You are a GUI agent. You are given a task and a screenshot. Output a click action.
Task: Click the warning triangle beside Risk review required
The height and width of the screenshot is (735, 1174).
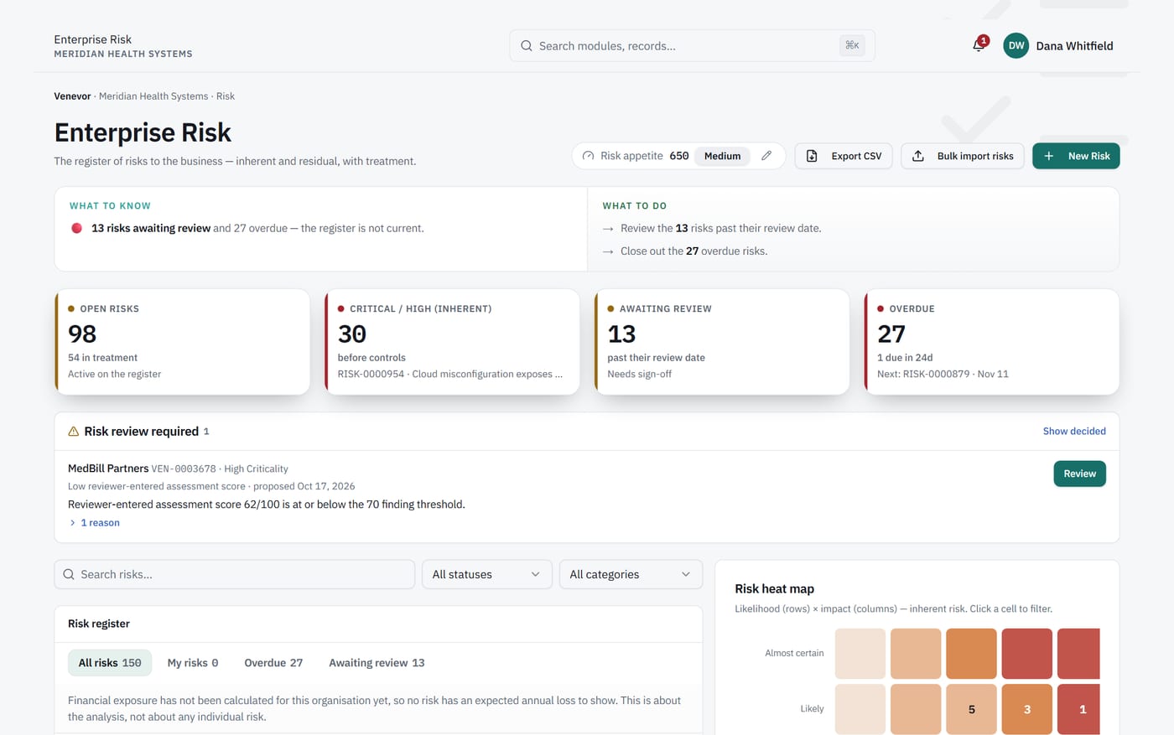coord(74,432)
